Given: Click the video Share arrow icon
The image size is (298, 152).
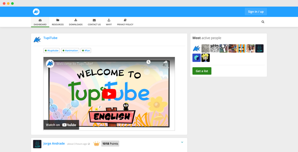Looking at the screenshot, I should pyautogui.click(x=165, y=62).
